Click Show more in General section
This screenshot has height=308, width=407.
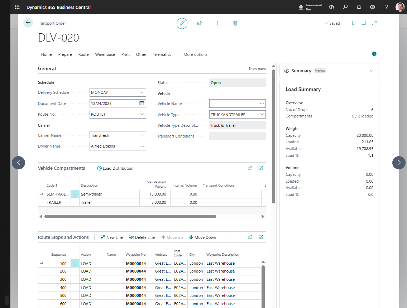257,69
